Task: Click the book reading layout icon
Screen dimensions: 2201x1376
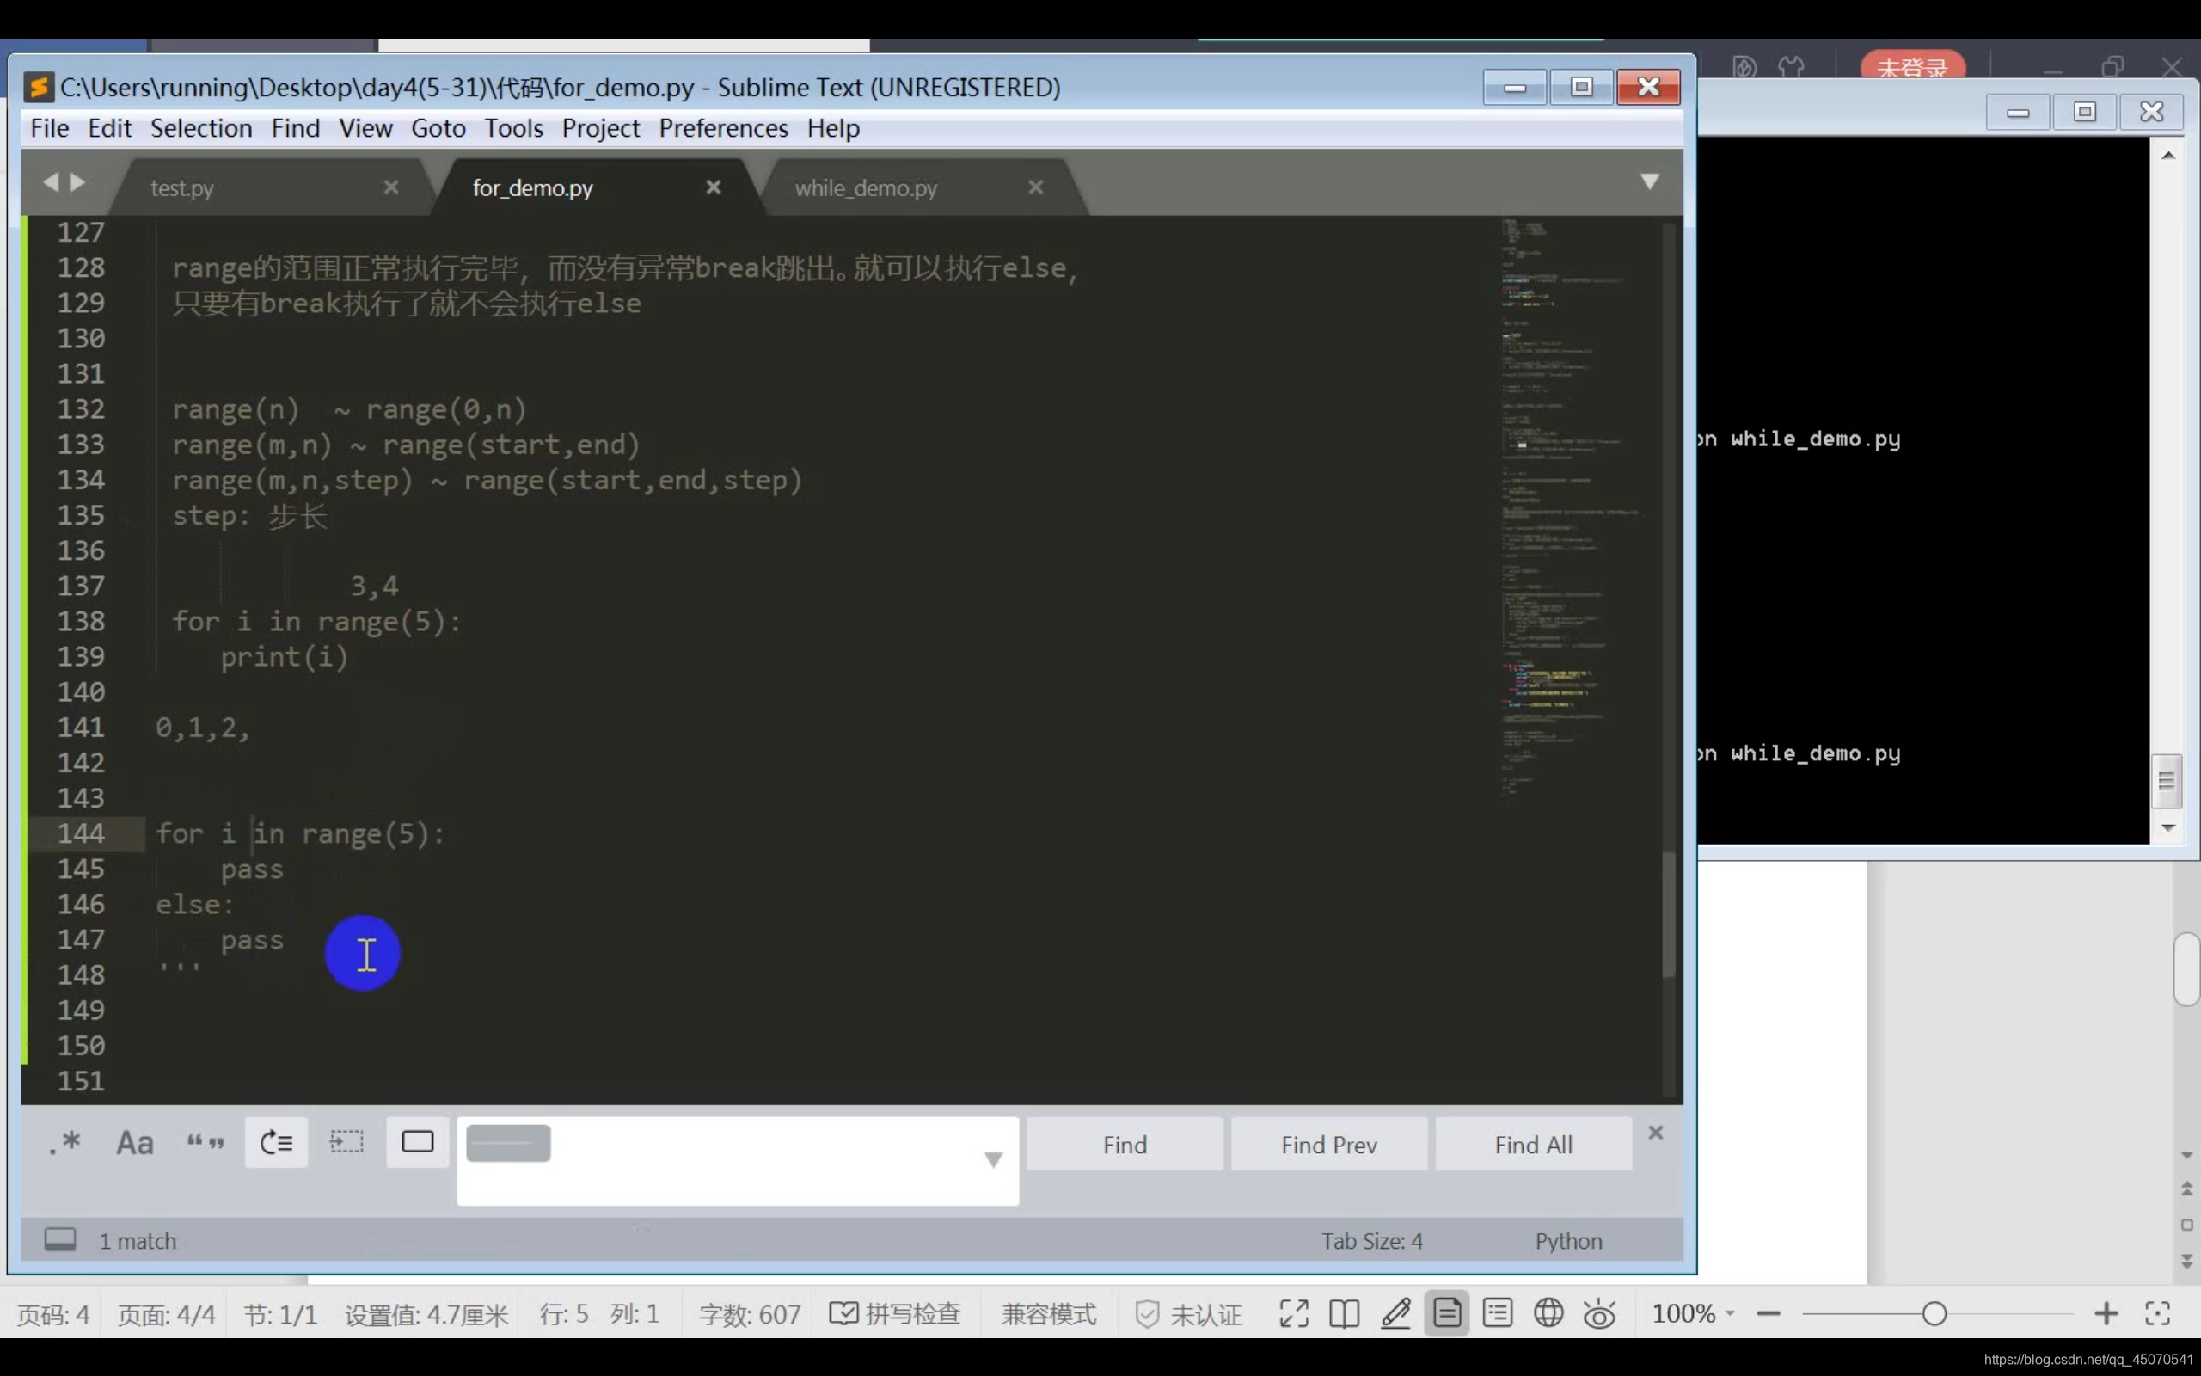Action: coord(1343,1313)
